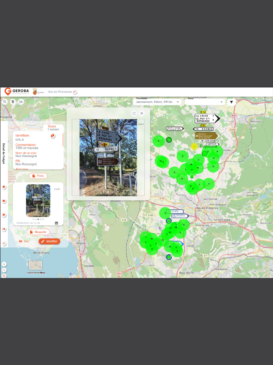
Task: Open the Maquette button
Action: (x=38, y=232)
